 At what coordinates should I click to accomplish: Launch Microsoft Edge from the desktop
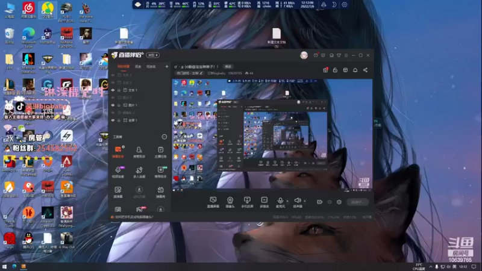click(x=28, y=38)
